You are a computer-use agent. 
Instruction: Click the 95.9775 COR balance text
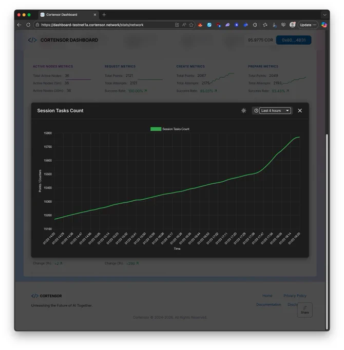coord(260,40)
